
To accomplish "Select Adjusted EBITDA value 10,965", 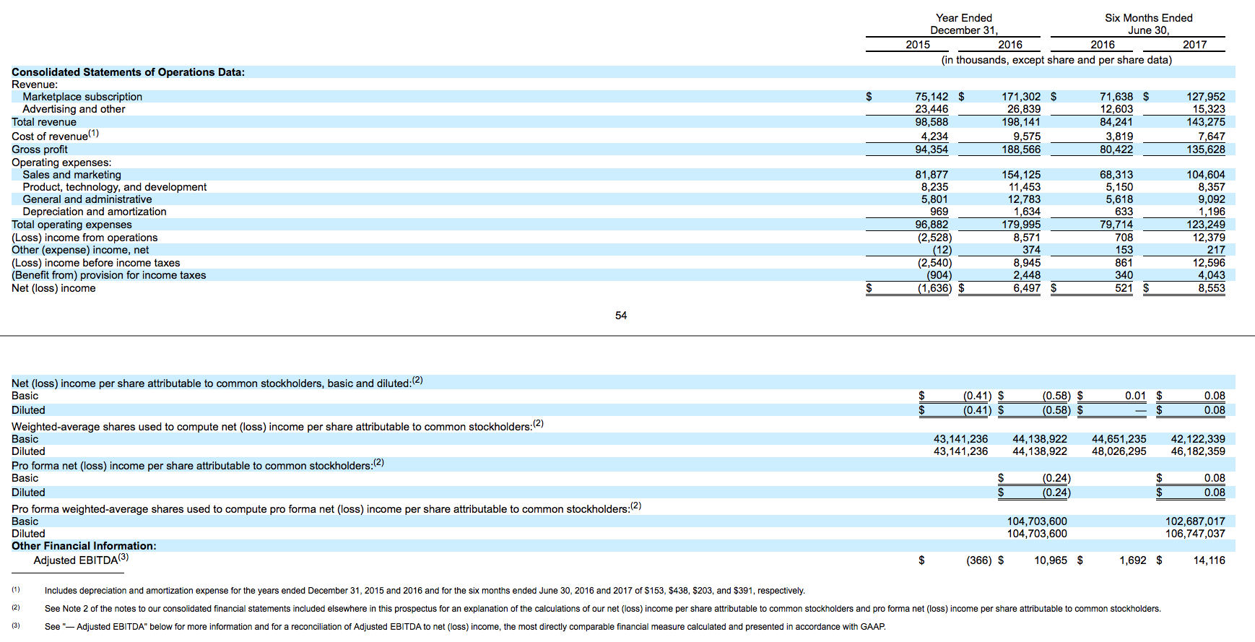I will click(x=1051, y=560).
